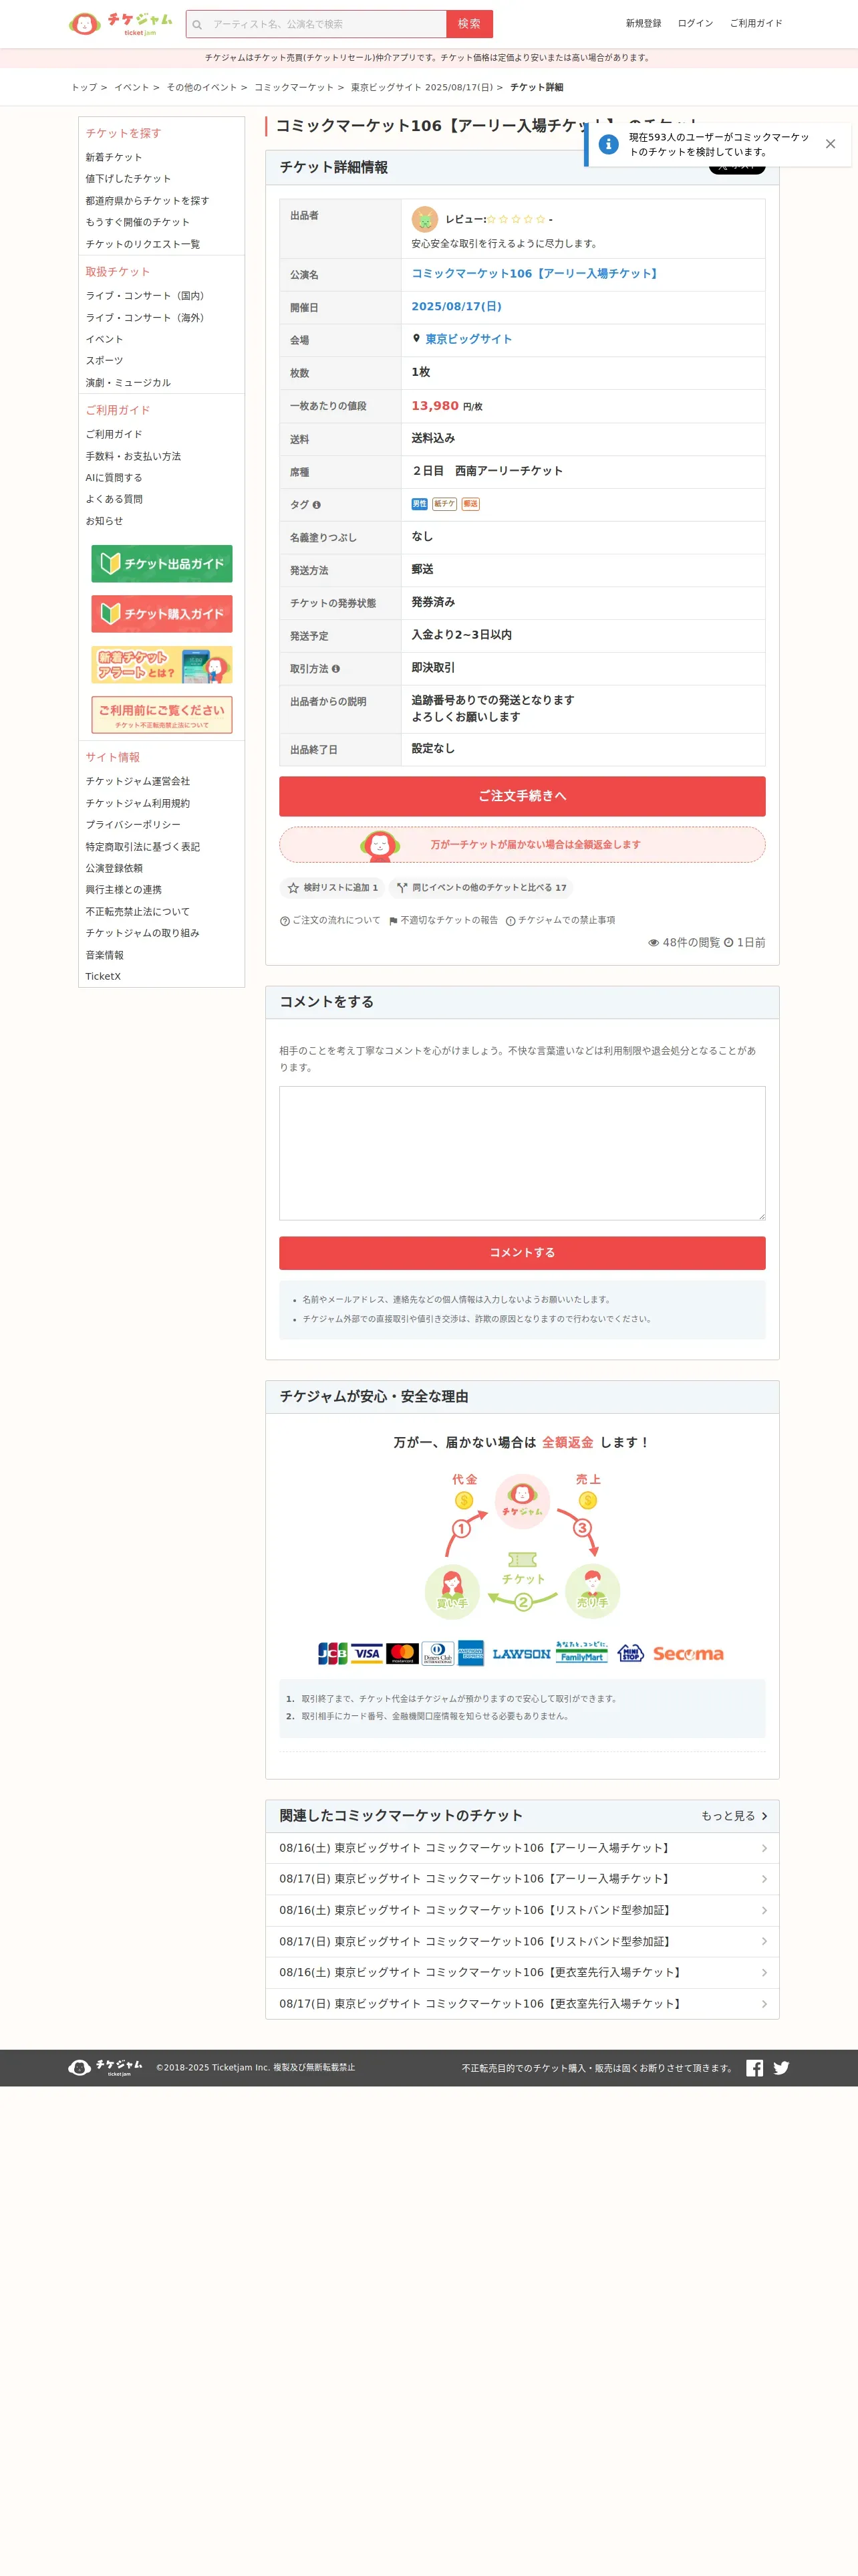Image resolution: width=858 pixels, height=2576 pixels.
Task: Open 値下げしたチケット in sidebar
Action: [128, 179]
